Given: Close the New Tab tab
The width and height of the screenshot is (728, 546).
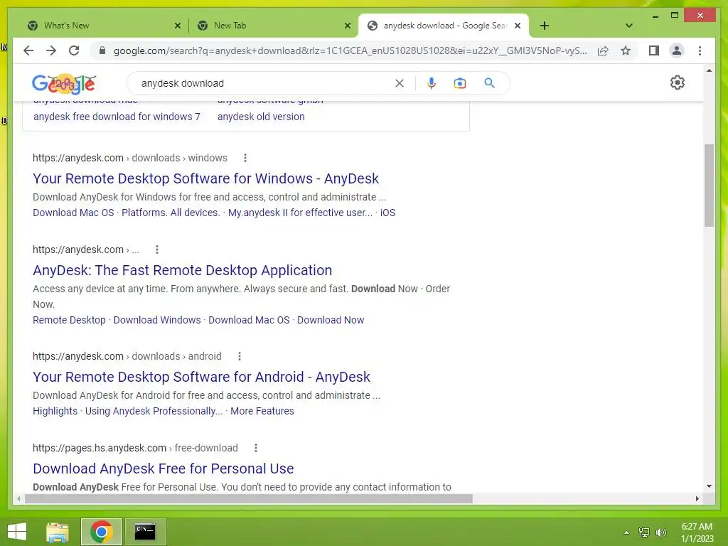Looking at the screenshot, I should [x=347, y=26].
